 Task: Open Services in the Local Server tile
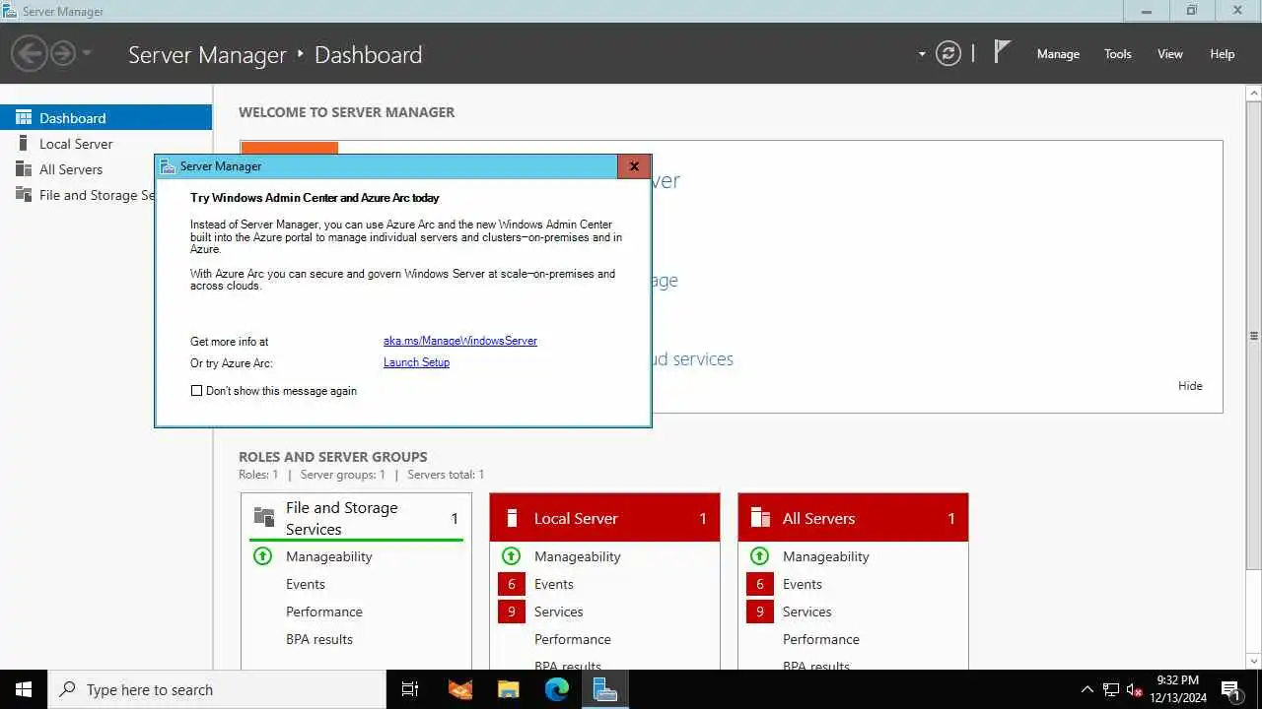559,612
